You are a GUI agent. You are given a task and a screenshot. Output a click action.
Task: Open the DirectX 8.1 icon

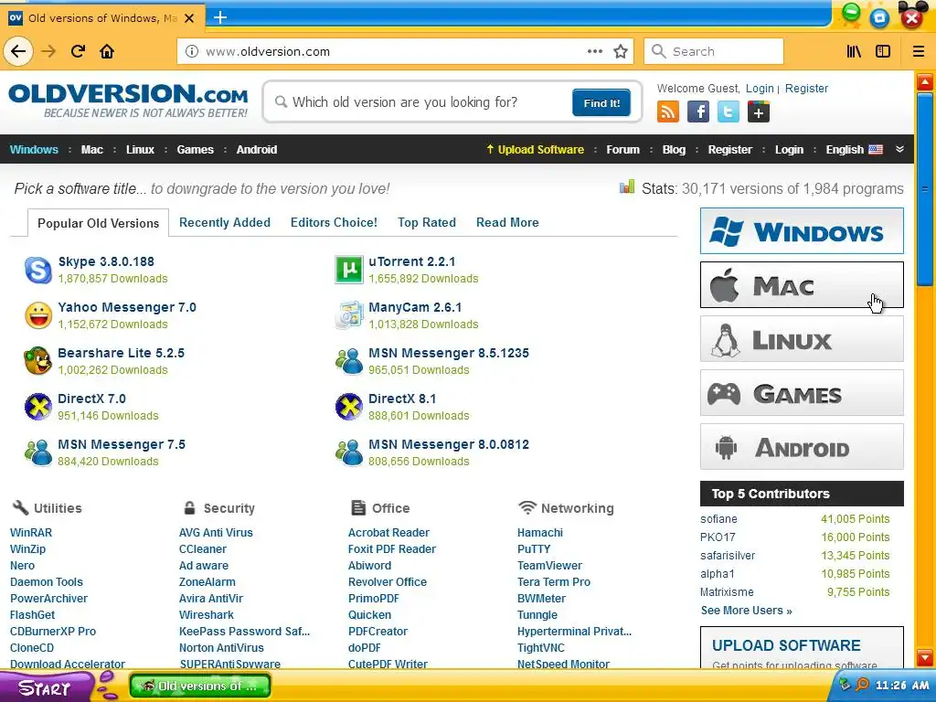click(348, 407)
